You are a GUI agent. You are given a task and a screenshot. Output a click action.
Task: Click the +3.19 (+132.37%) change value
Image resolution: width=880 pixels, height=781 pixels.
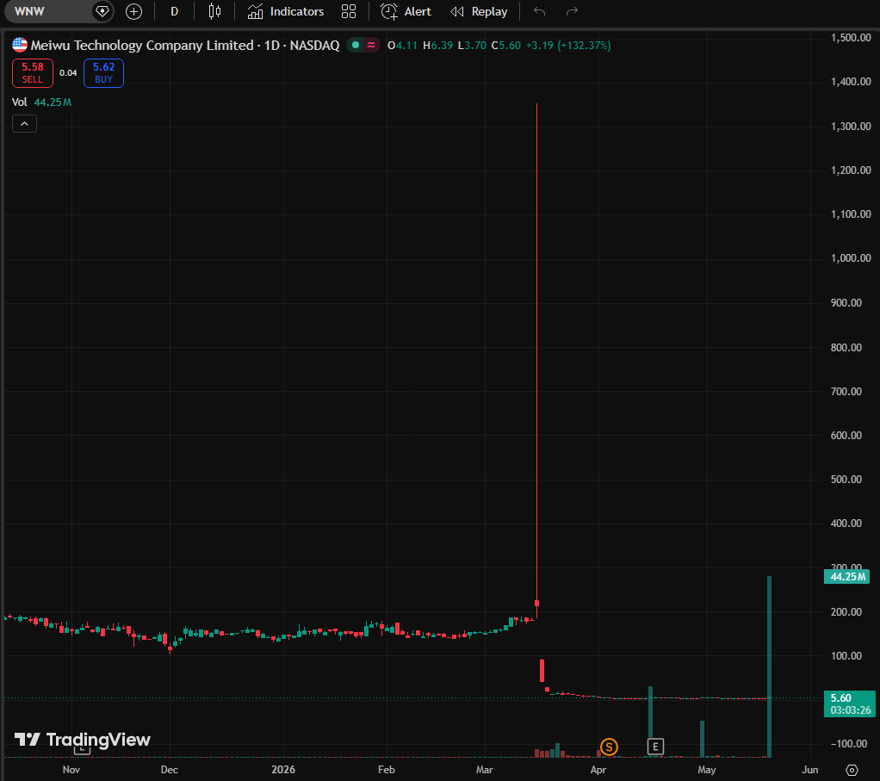[568, 46]
